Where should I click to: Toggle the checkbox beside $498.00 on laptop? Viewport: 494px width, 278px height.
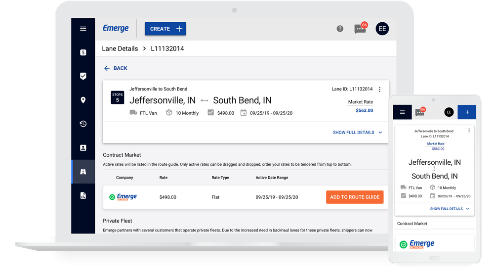pos(211,113)
